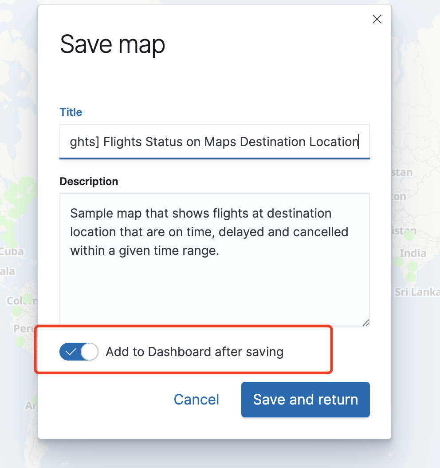Click the Cuba label on the map
The width and height of the screenshot is (440, 468).
point(12,251)
